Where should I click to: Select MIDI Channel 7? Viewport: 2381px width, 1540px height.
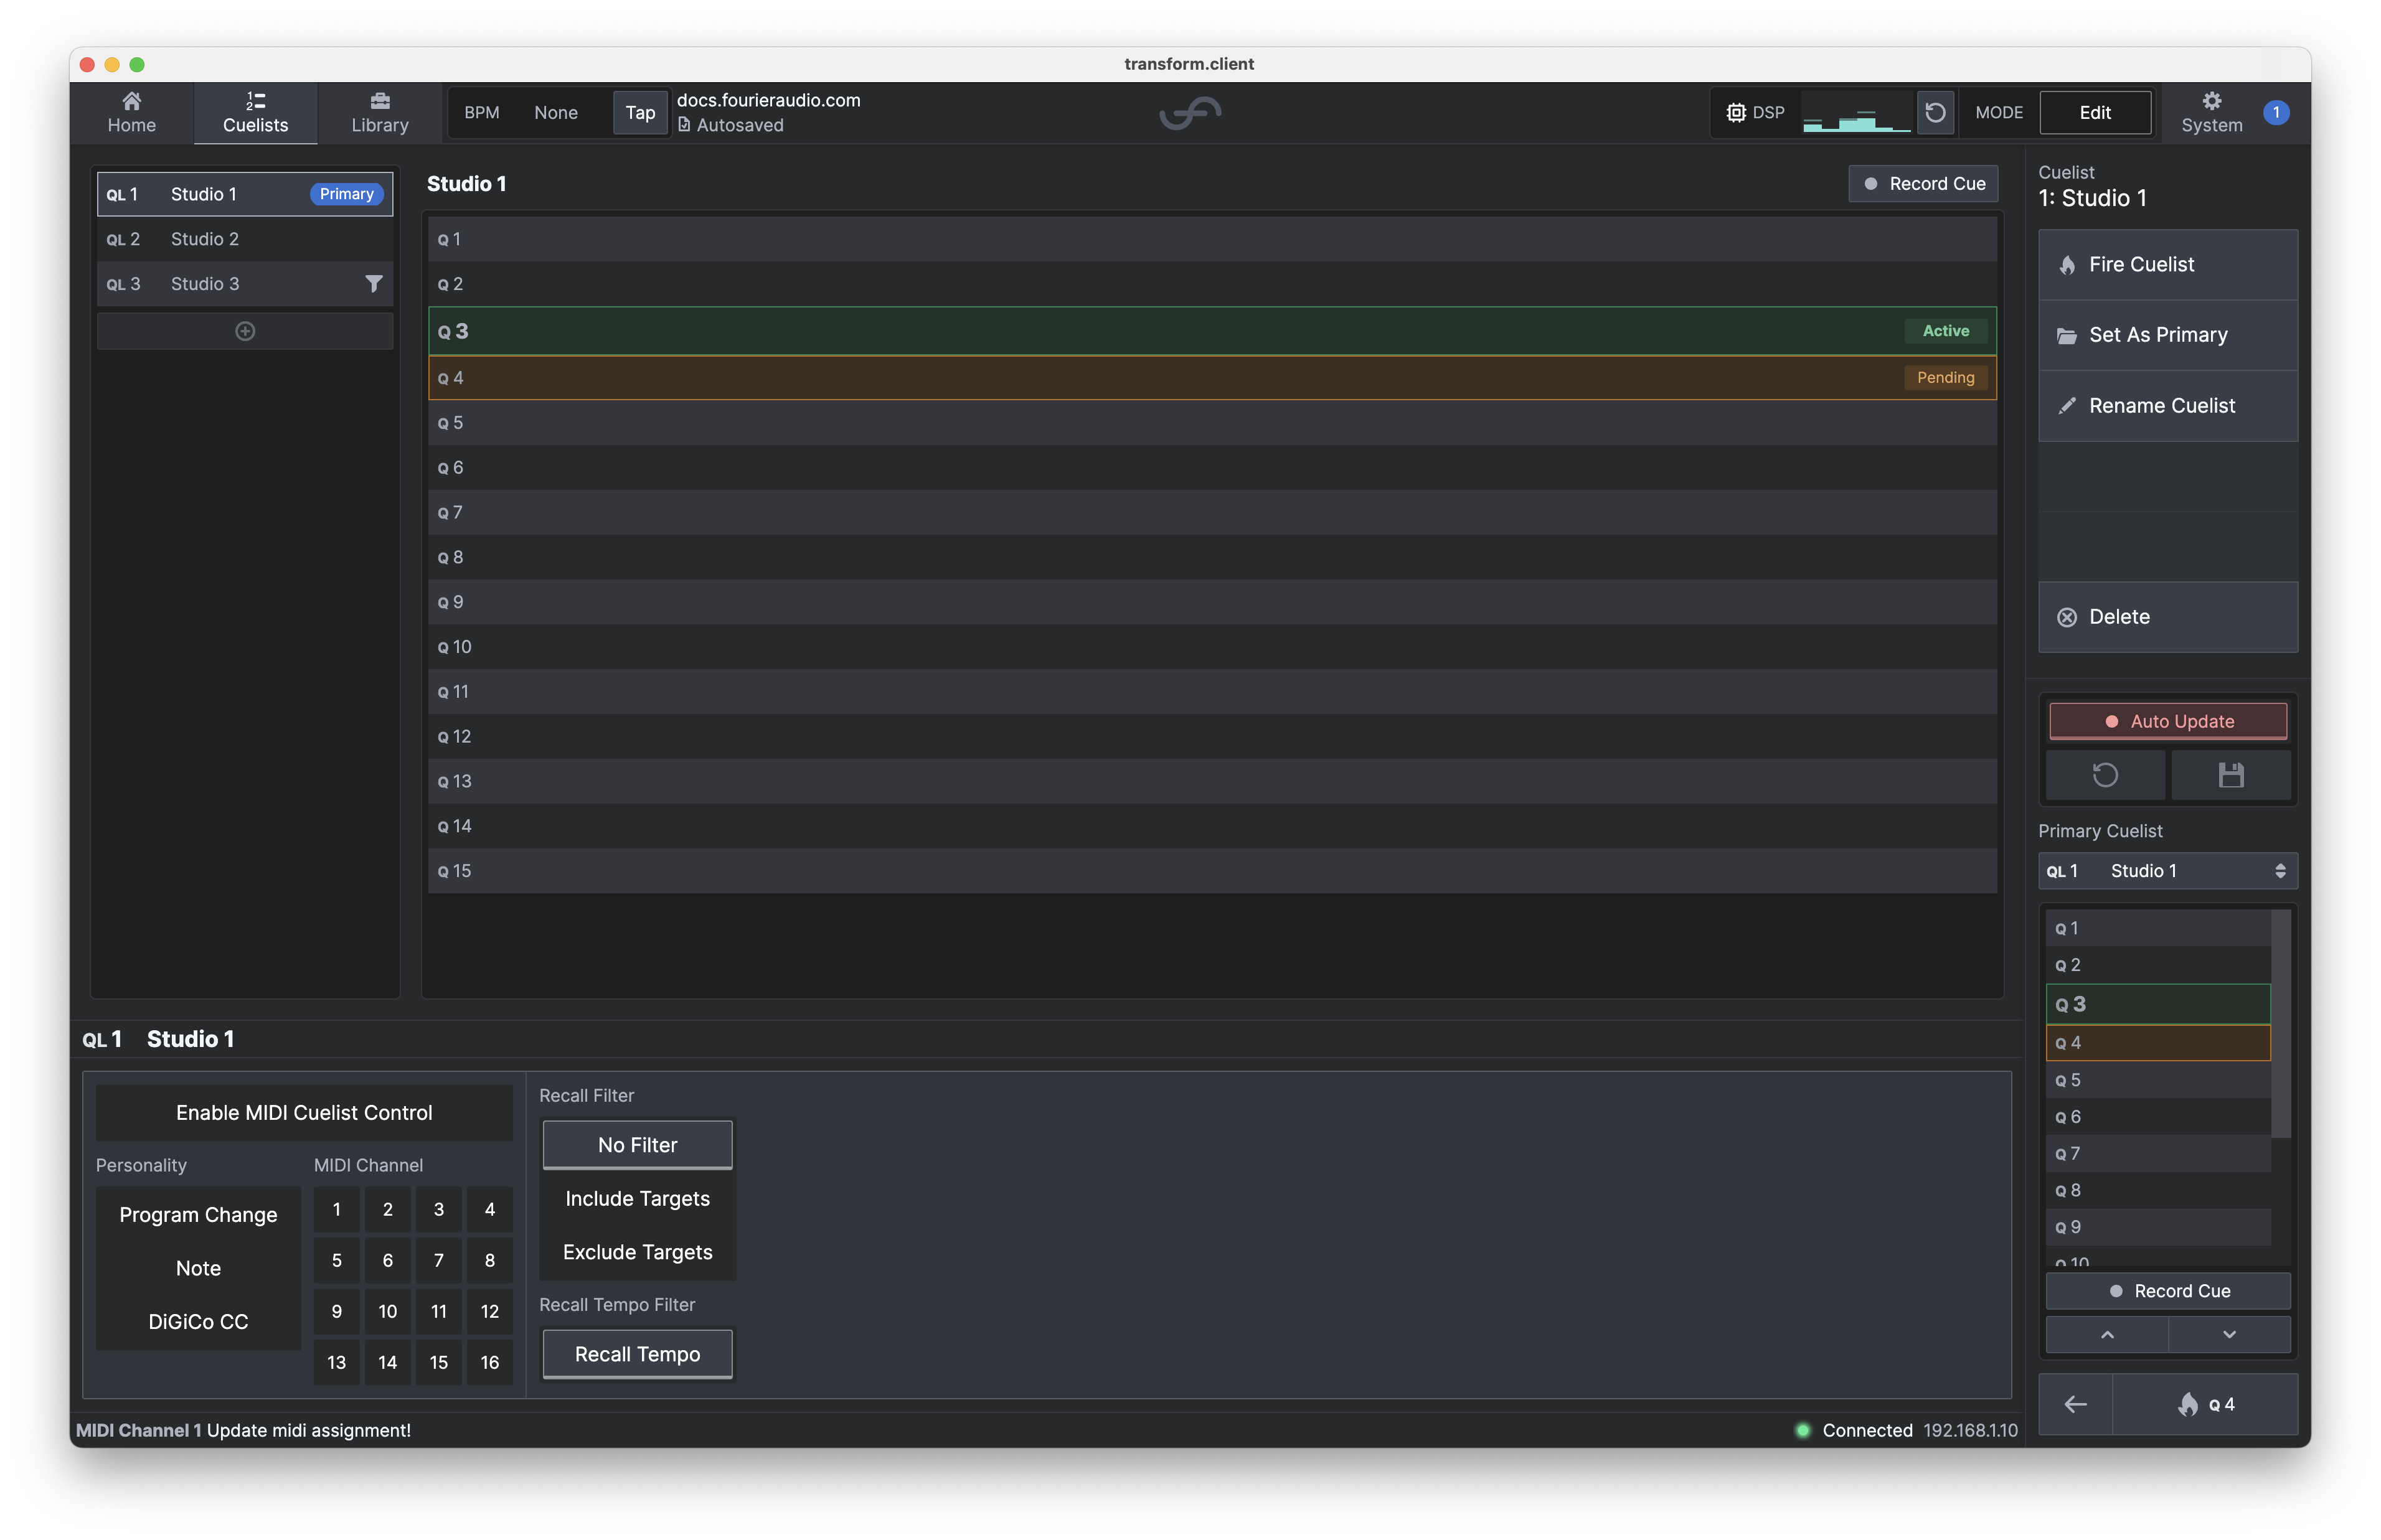tap(438, 1260)
